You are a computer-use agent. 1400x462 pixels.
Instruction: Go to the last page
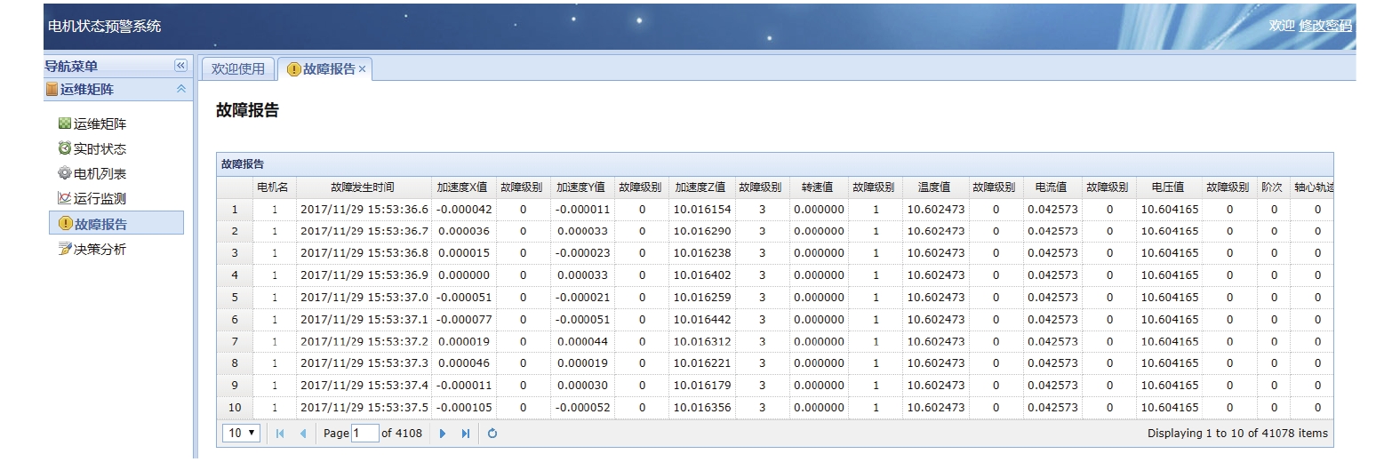pos(466,434)
